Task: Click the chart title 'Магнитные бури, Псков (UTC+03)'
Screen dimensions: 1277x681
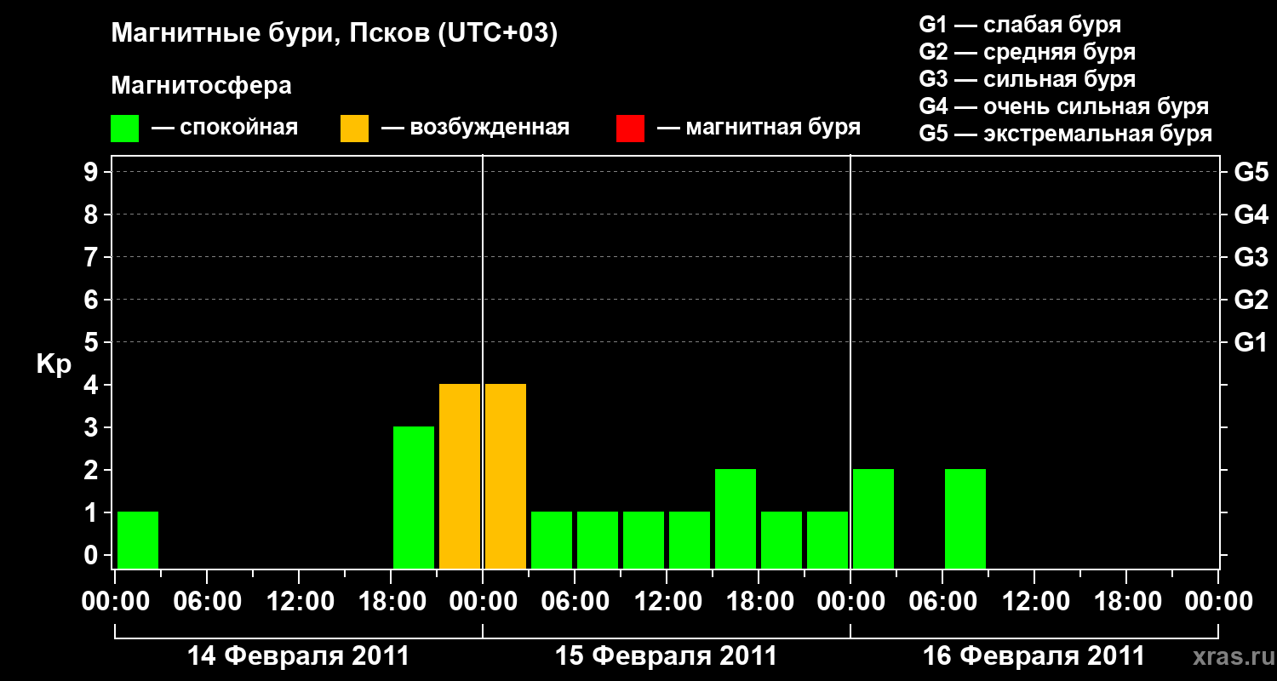Action: coord(335,34)
